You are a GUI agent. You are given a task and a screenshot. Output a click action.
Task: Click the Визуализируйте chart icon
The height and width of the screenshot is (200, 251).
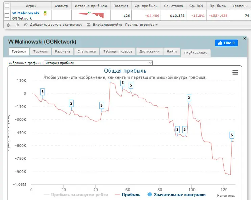tap(89, 25)
